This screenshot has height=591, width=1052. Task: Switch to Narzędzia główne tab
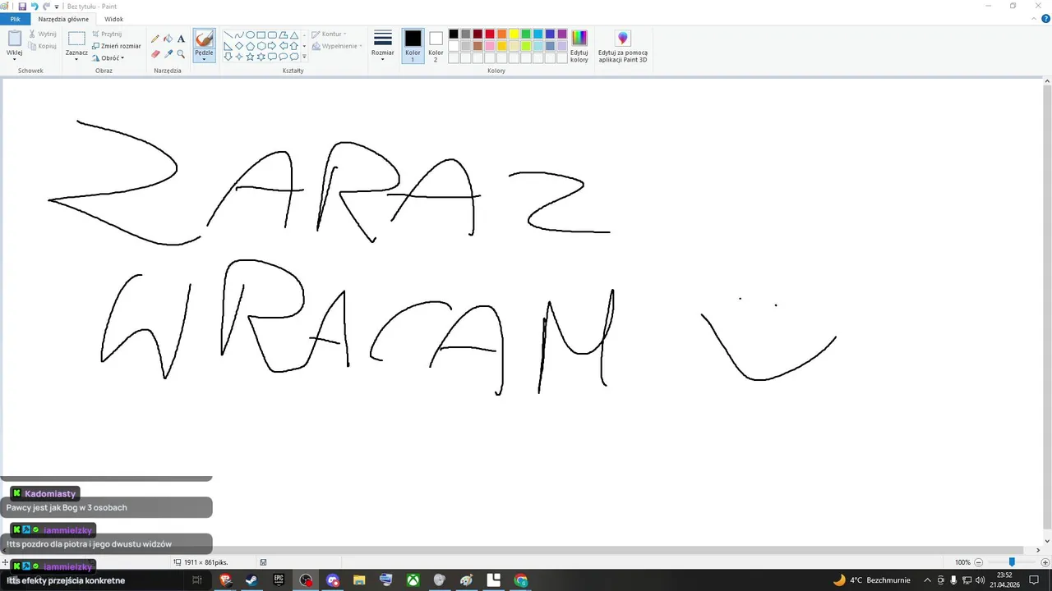[63, 19]
